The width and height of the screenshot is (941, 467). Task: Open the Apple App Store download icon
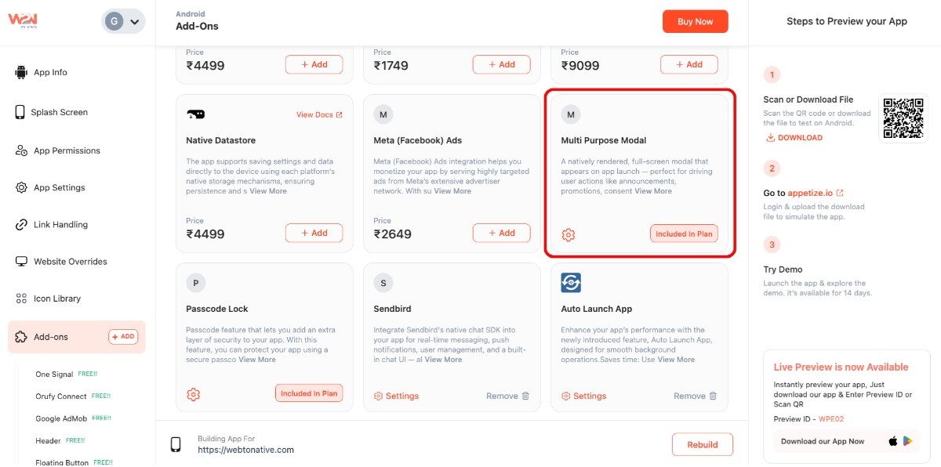click(x=892, y=441)
